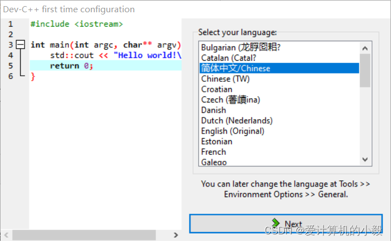Select English (Original) language
Image resolution: width=391 pixels, height=241 pixels.
click(279, 131)
